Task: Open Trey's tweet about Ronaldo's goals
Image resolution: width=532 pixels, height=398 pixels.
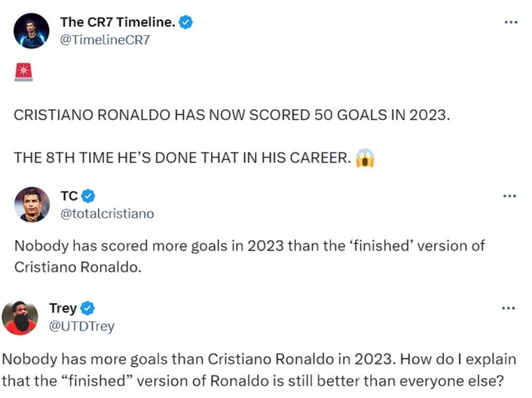Action: click(x=259, y=370)
